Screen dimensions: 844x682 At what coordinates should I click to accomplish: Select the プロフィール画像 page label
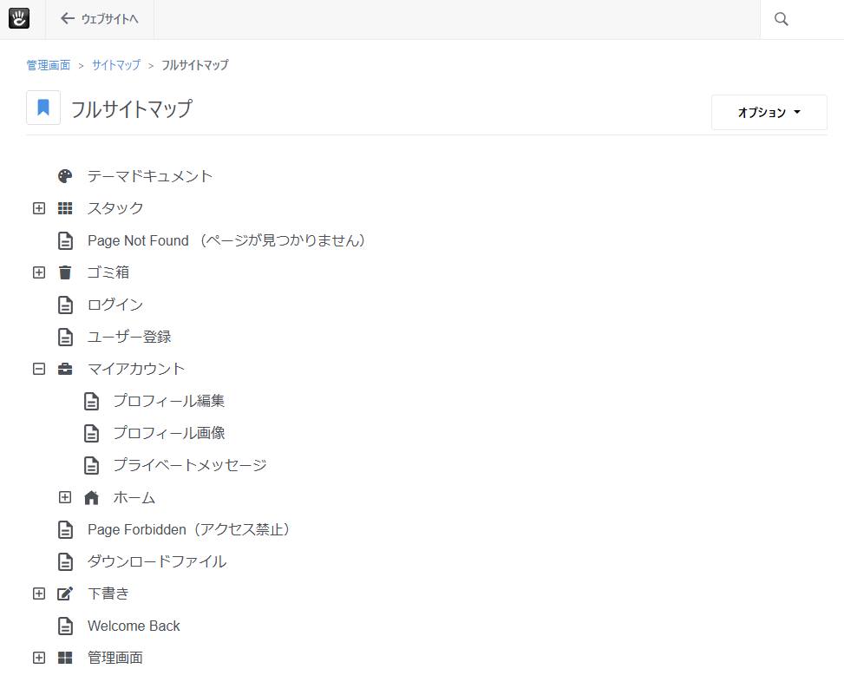pyautogui.click(x=169, y=433)
